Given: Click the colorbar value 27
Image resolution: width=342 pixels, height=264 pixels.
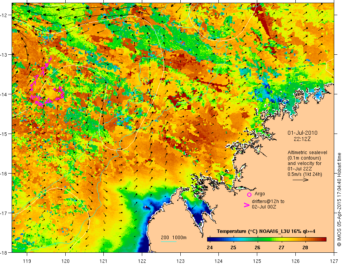Looking at the screenshot, I should [281, 247].
